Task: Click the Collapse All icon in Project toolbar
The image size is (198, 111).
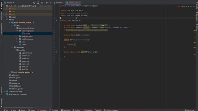Action: [x=42, y=3]
